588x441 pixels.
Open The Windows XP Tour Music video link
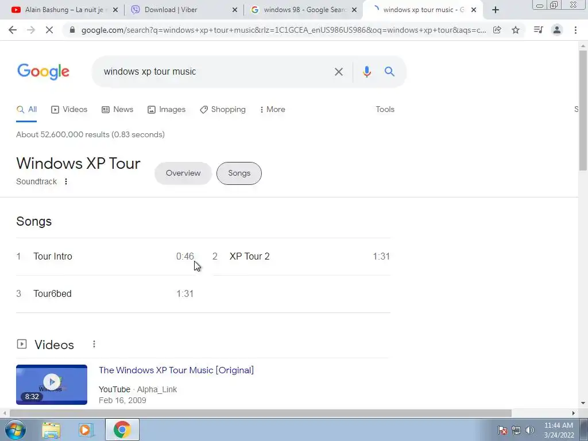tap(176, 370)
